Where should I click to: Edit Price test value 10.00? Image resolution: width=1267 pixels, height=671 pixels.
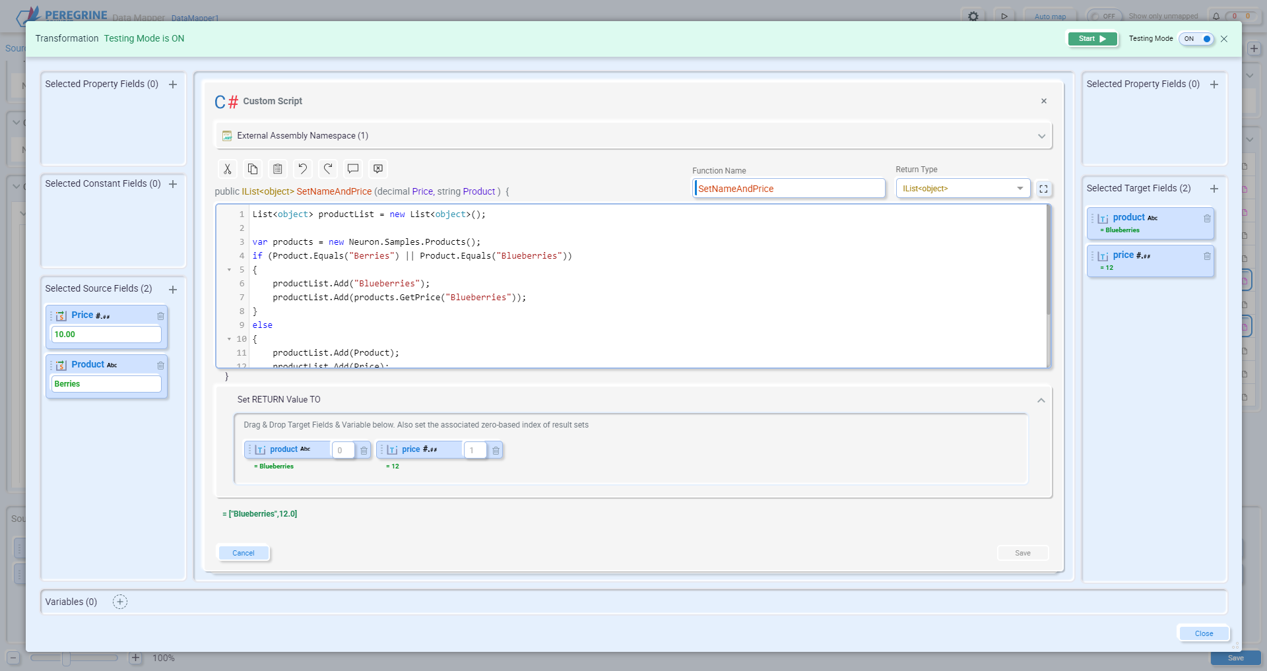tap(106, 335)
